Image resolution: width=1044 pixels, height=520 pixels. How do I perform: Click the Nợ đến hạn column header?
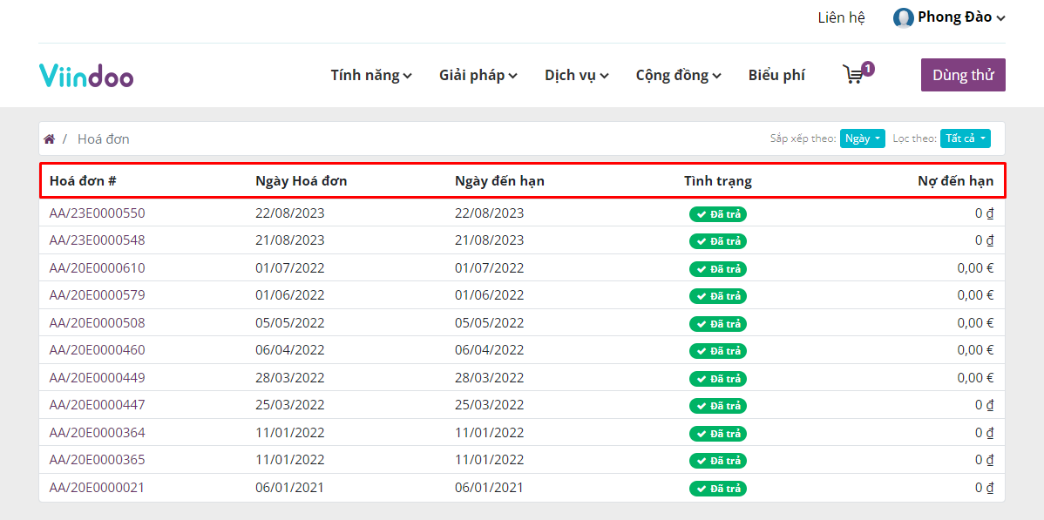[955, 180]
